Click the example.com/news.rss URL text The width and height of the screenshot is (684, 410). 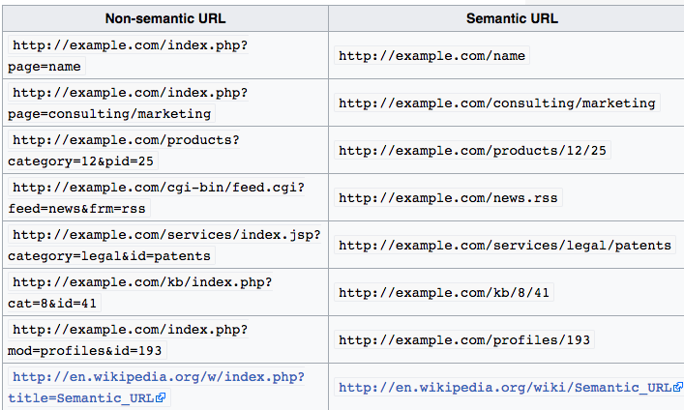click(x=448, y=198)
